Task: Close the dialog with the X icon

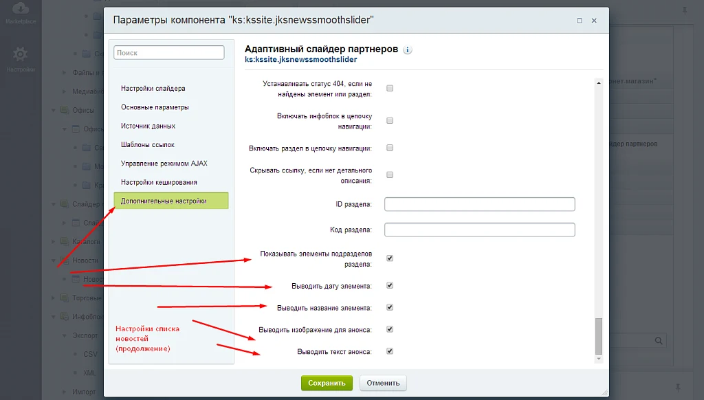Action: tap(594, 21)
